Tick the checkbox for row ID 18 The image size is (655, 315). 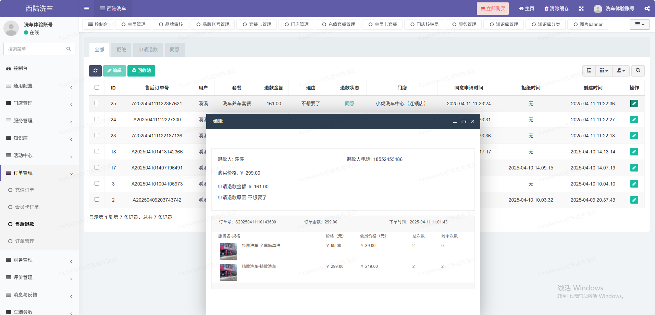pyautogui.click(x=97, y=151)
